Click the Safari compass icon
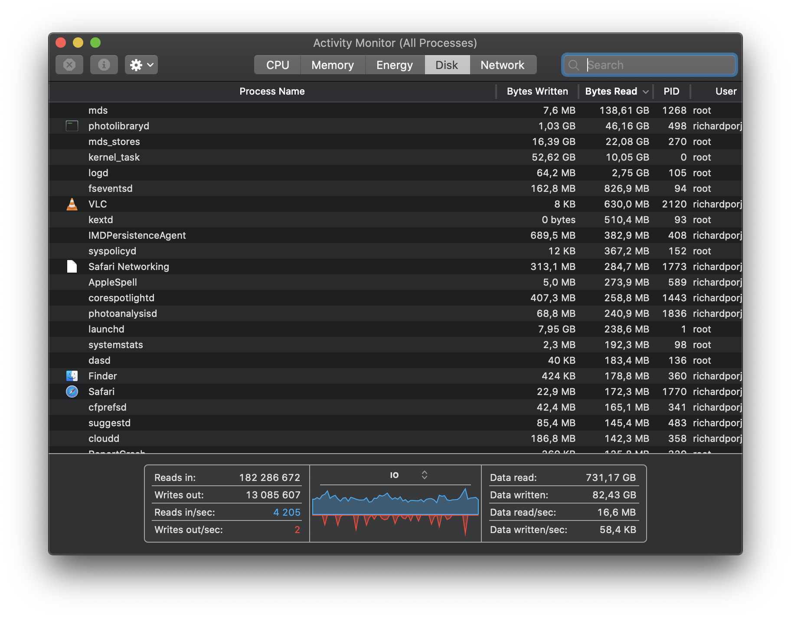791x619 pixels. 72,392
